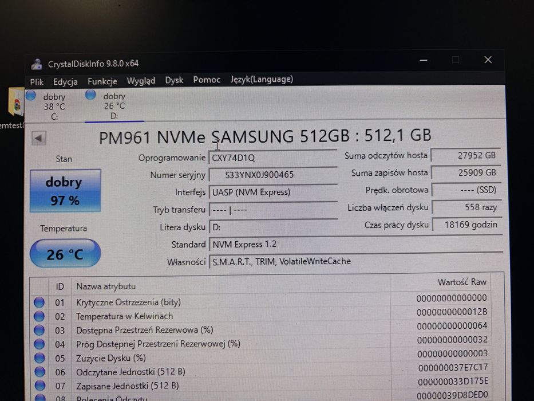Click the disk title PM961 NVMe SAMSUNG 512GB
534x401 pixels.
pos(224,136)
